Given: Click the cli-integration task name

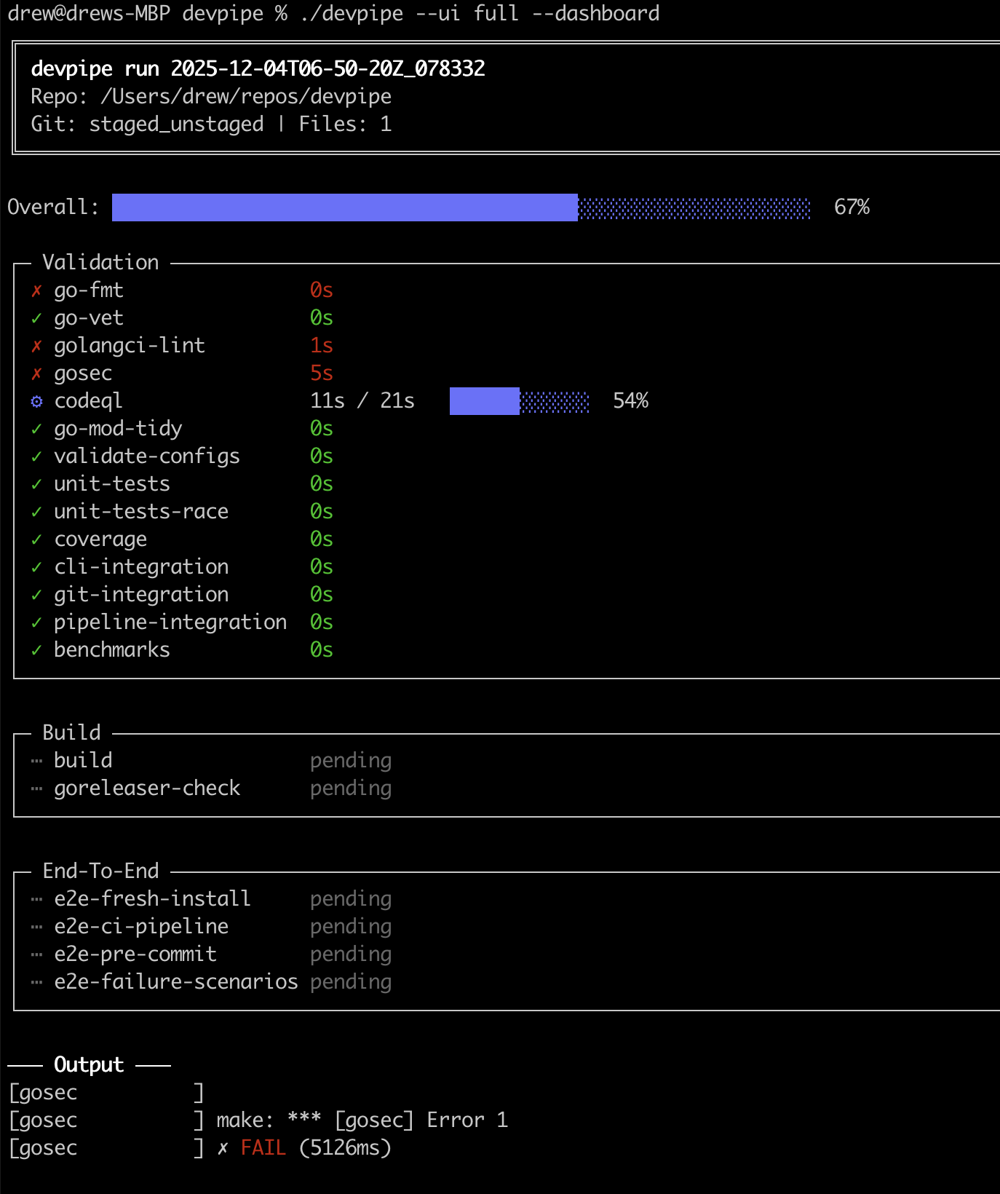Looking at the screenshot, I should pyautogui.click(x=141, y=567).
